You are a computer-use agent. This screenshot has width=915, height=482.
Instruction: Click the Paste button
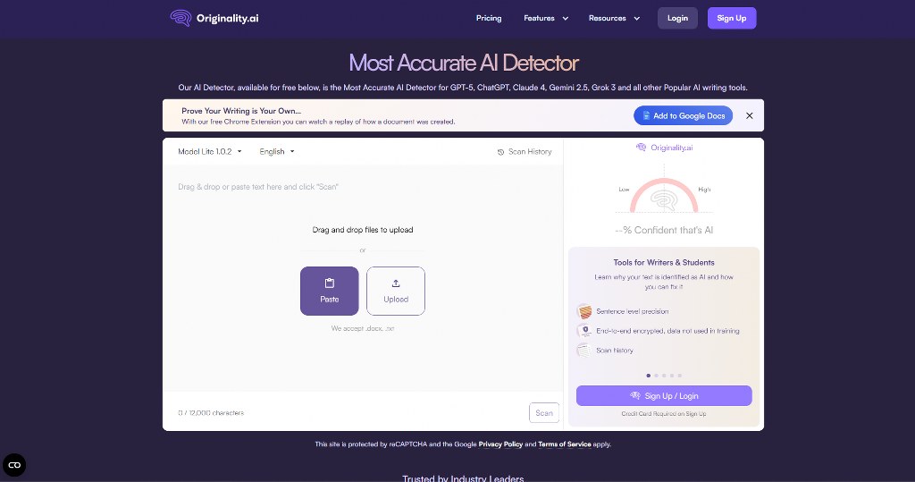(x=329, y=291)
